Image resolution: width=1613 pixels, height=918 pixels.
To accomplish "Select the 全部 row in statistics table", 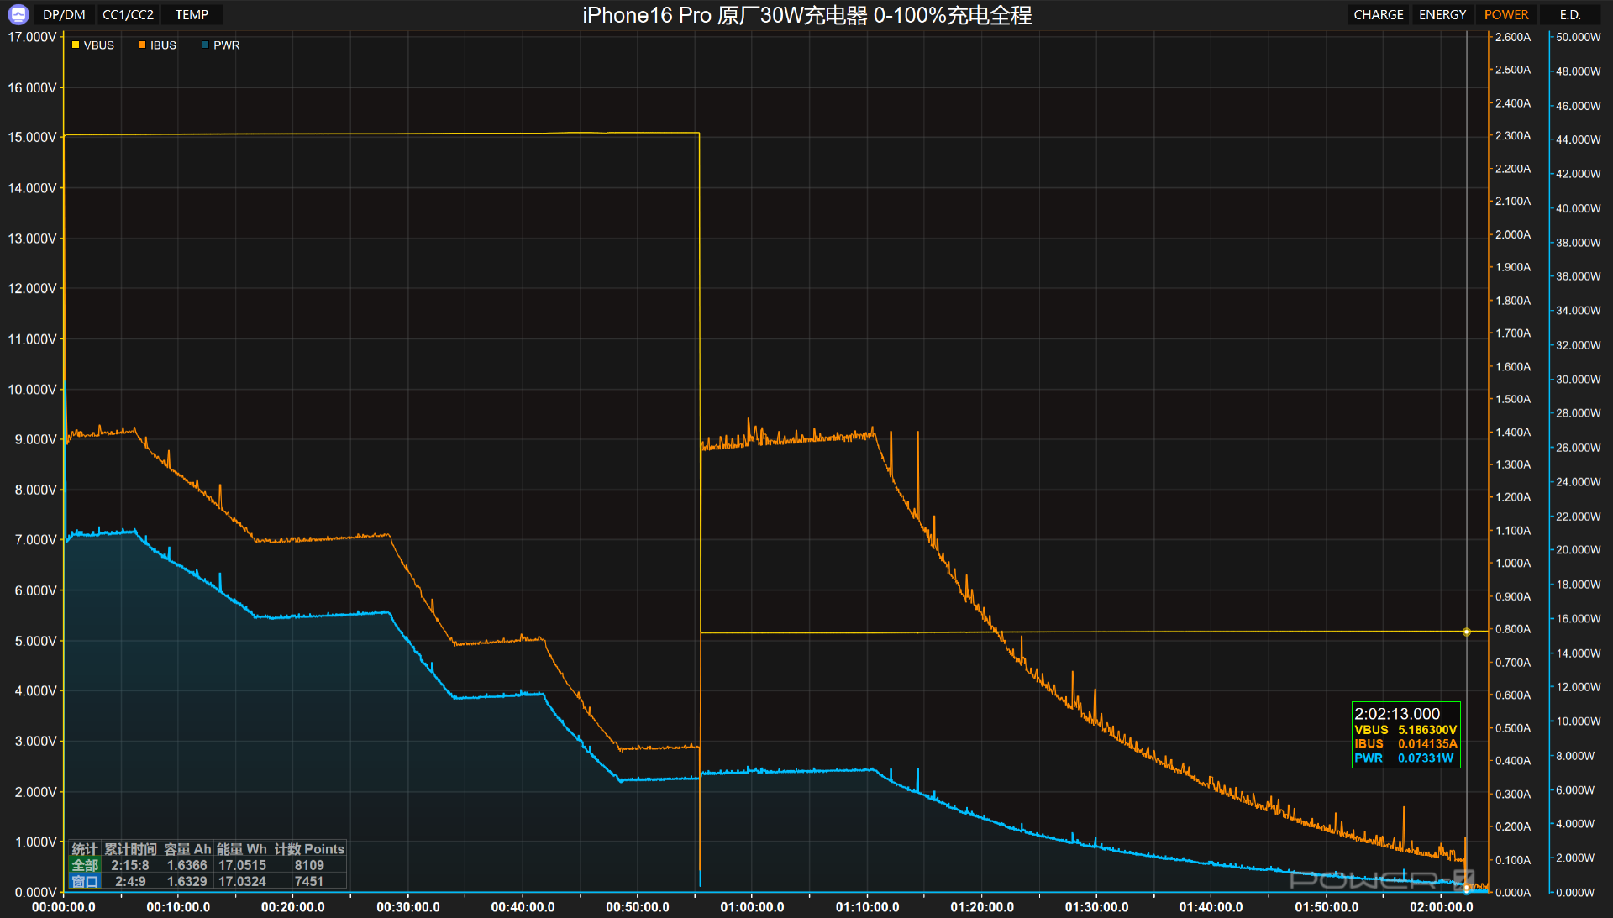I will pos(208,865).
